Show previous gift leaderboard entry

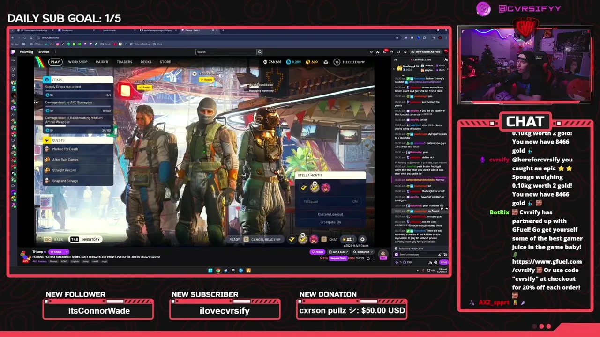pos(394,69)
